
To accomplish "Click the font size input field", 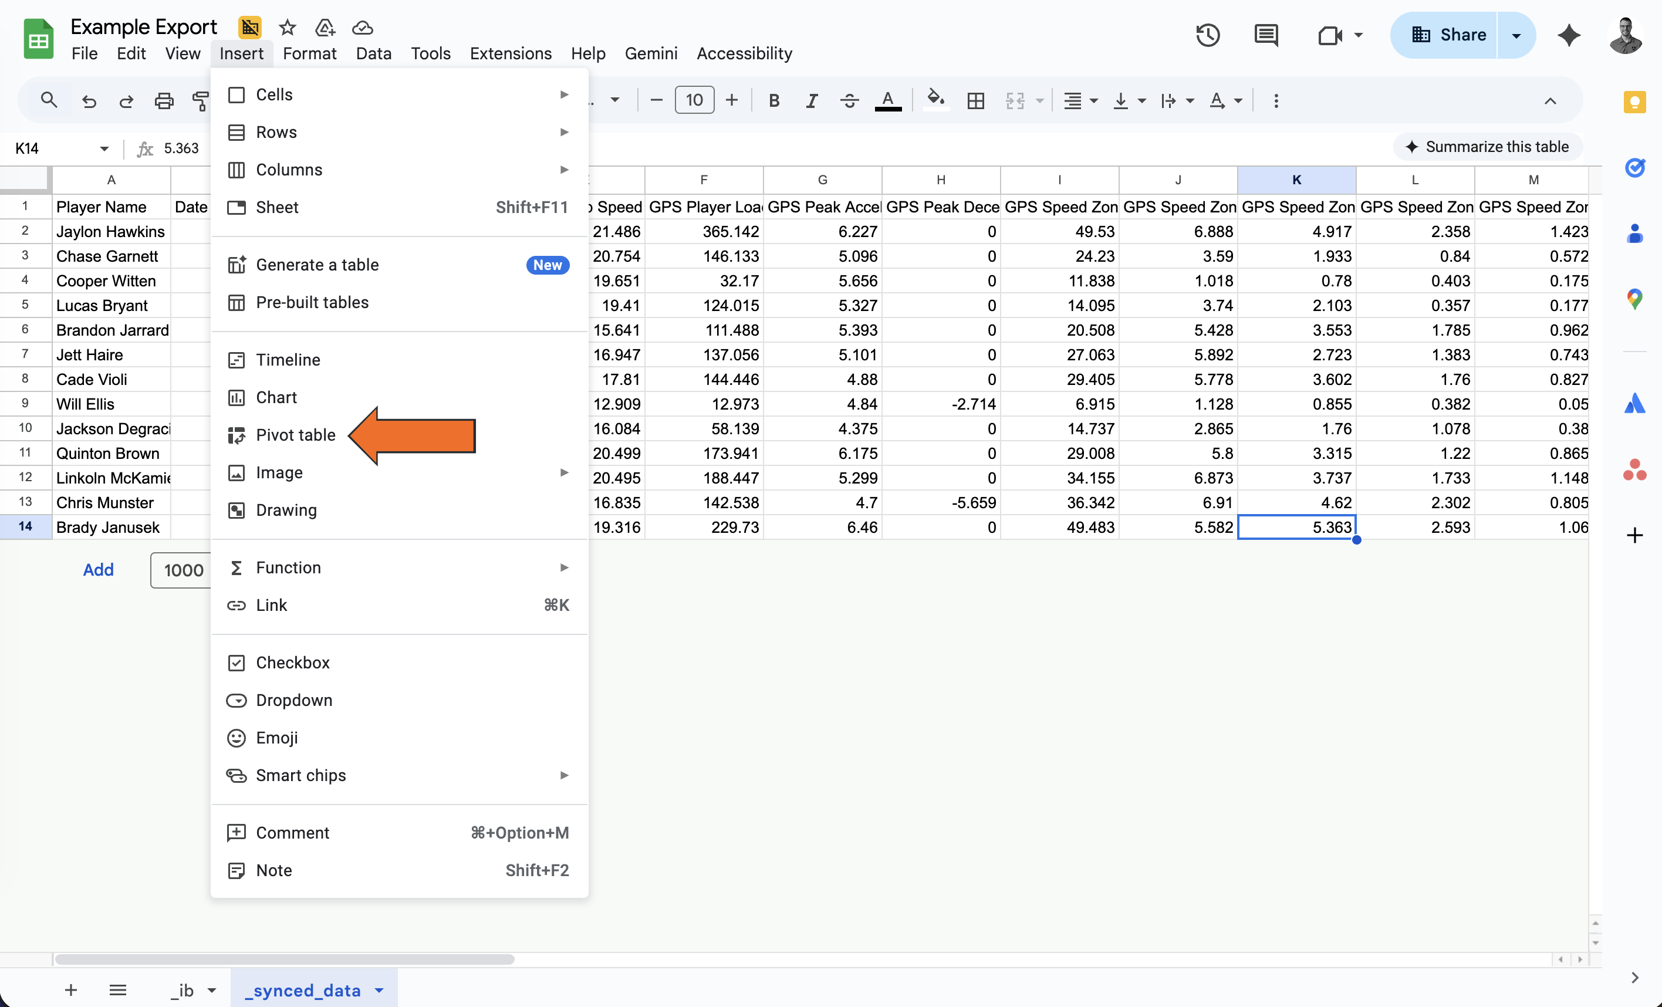I will (694, 100).
